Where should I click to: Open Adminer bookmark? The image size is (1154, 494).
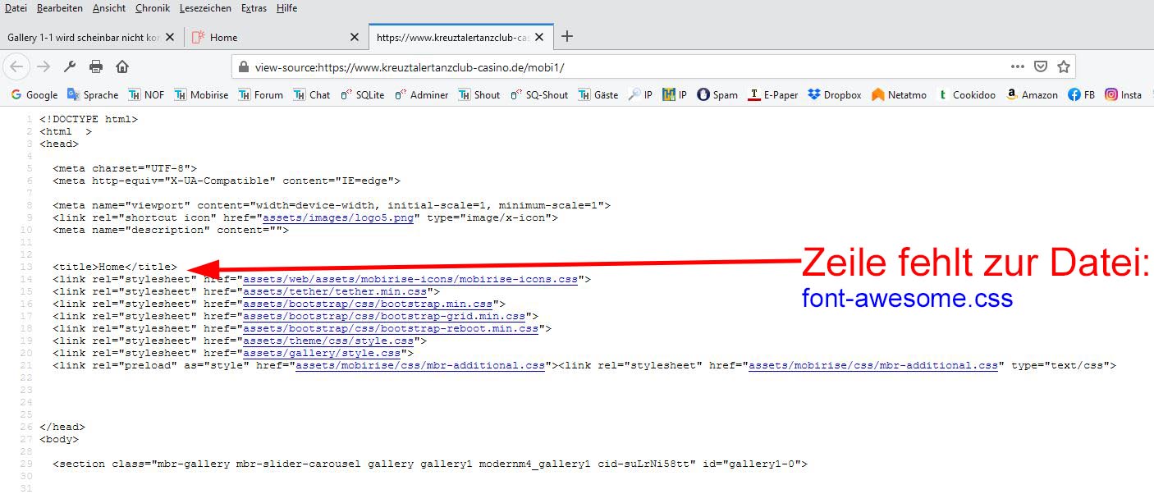pyautogui.click(x=421, y=94)
